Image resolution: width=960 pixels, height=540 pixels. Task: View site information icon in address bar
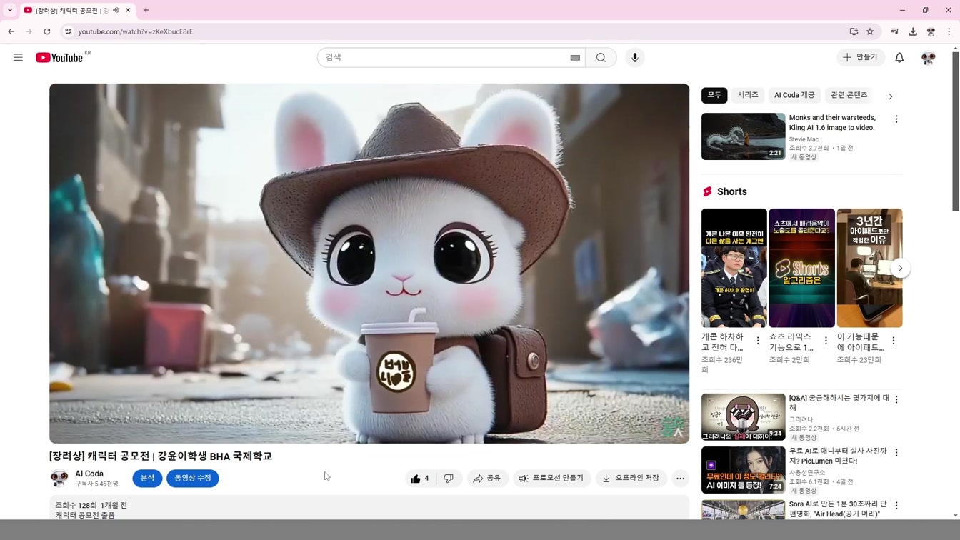68,31
